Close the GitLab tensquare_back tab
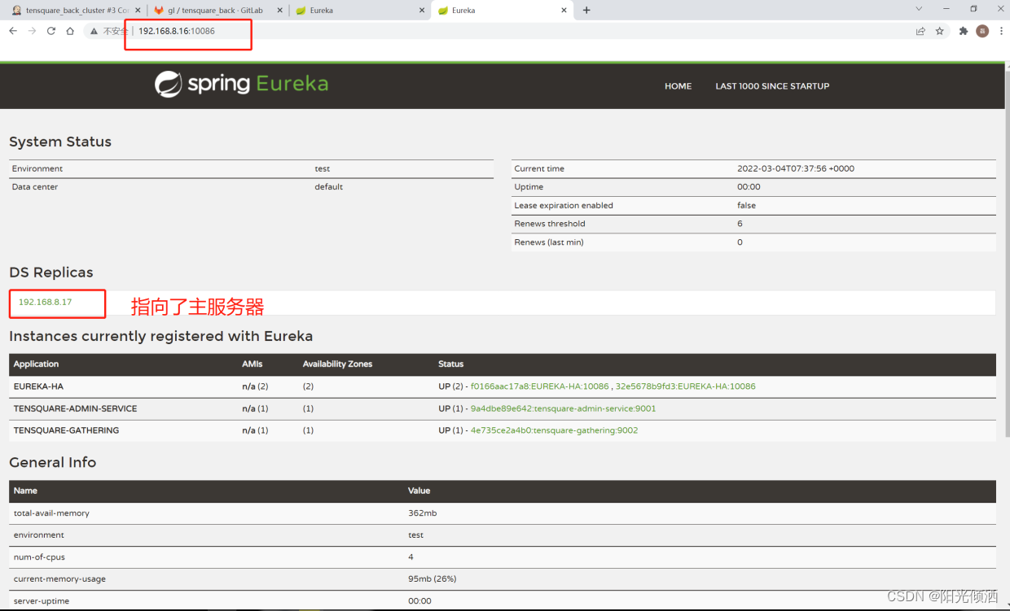Image resolution: width=1010 pixels, height=611 pixels. tap(279, 11)
